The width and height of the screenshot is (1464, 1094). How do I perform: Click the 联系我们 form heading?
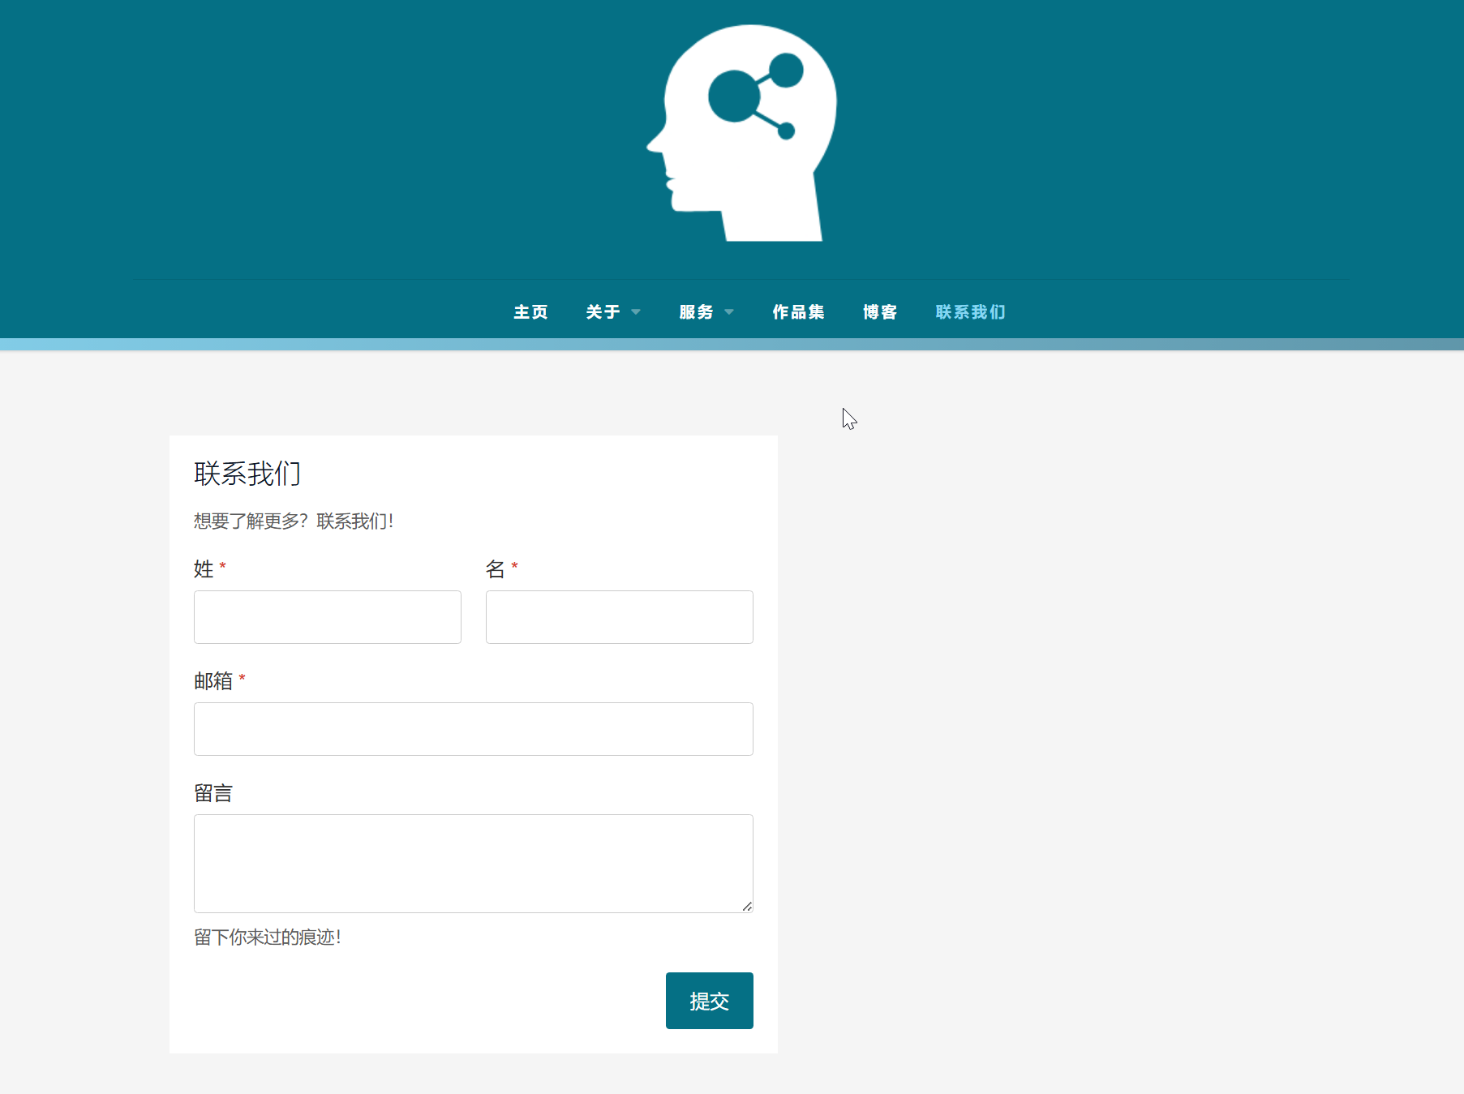click(247, 474)
